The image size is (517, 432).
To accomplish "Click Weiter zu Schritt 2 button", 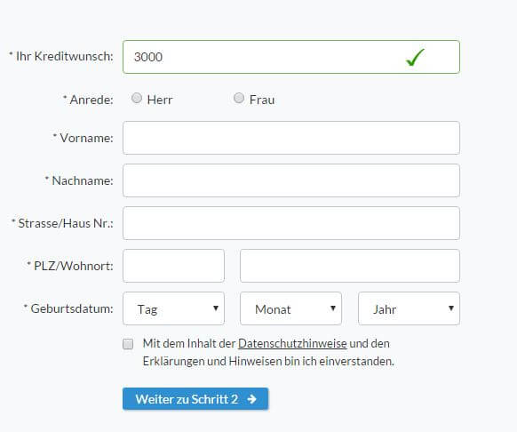I will point(195,399).
